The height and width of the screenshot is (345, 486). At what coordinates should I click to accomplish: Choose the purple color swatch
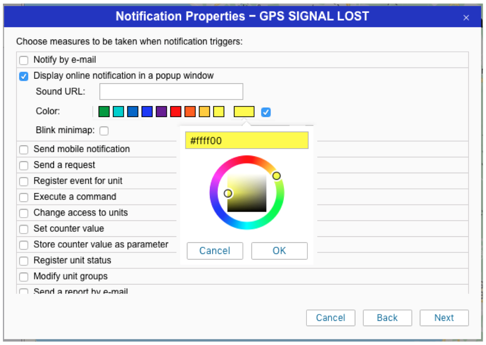(x=161, y=112)
